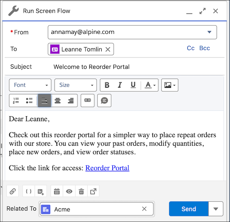The image size is (230, 222).
Task: Expand the composer to full size
Action: pos(202,11)
